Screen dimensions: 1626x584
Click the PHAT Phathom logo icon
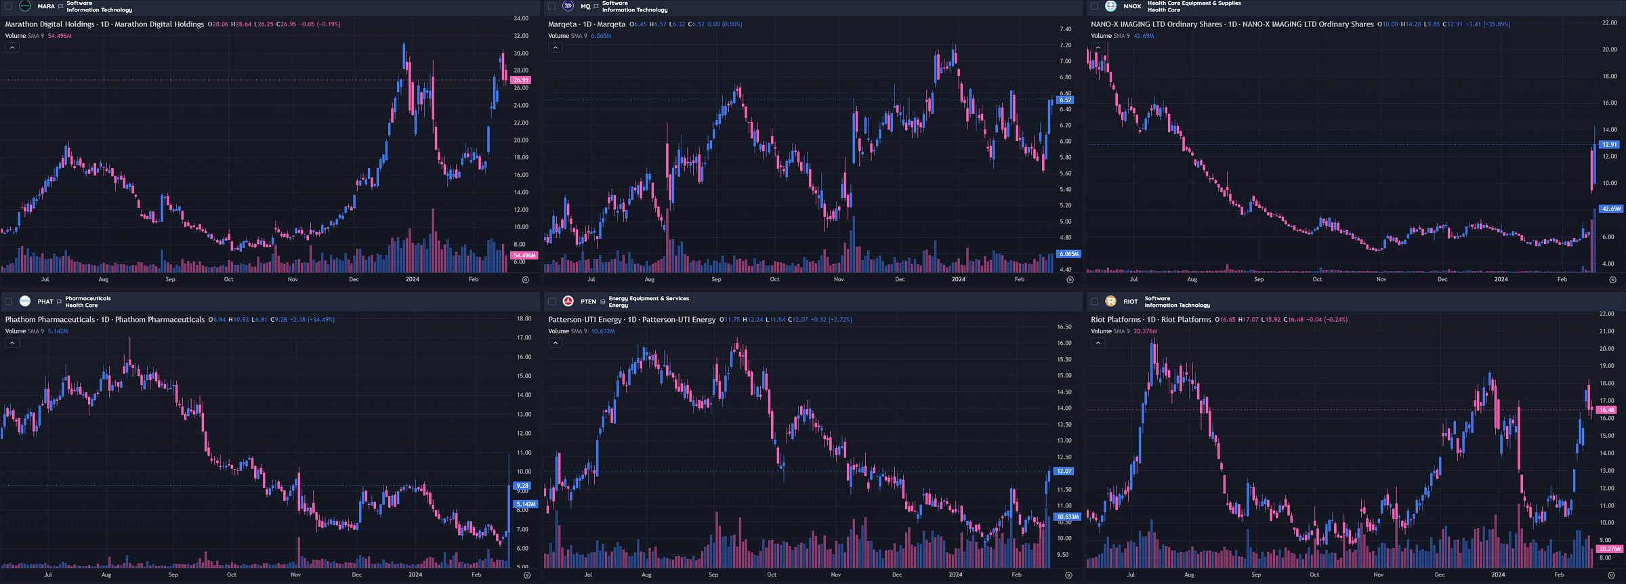coord(25,301)
